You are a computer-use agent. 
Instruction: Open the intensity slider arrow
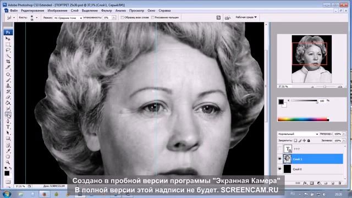pos(114,18)
